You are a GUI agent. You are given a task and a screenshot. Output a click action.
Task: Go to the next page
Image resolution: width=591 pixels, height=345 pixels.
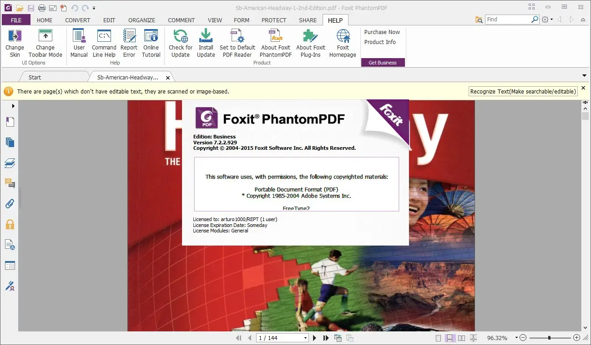point(314,338)
